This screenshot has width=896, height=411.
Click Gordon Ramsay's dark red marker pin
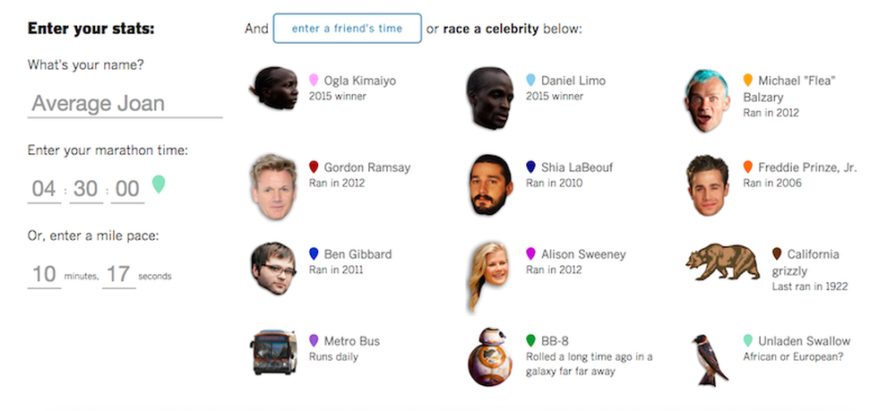coord(313,167)
